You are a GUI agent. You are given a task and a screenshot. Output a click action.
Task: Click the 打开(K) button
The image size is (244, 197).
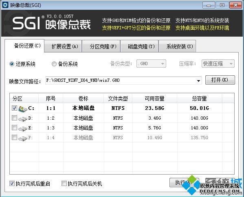coord(220,80)
